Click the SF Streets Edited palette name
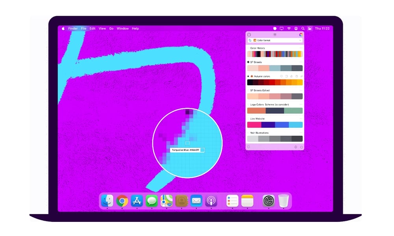This screenshot has width=394, height=236. 260,90
